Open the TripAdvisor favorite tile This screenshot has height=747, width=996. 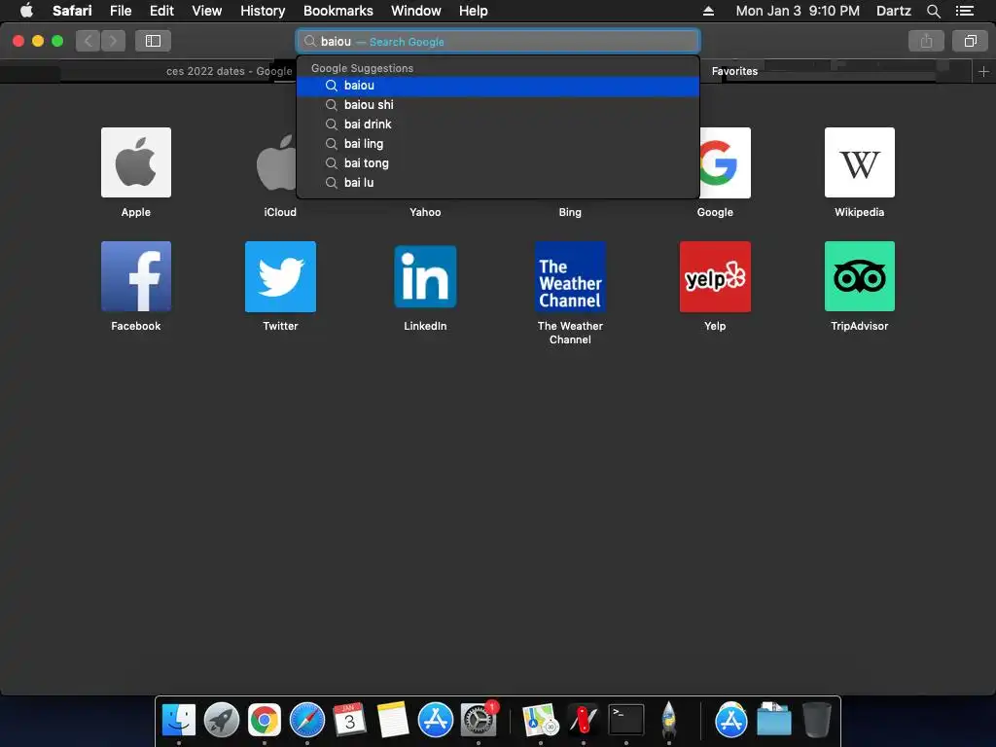860,276
